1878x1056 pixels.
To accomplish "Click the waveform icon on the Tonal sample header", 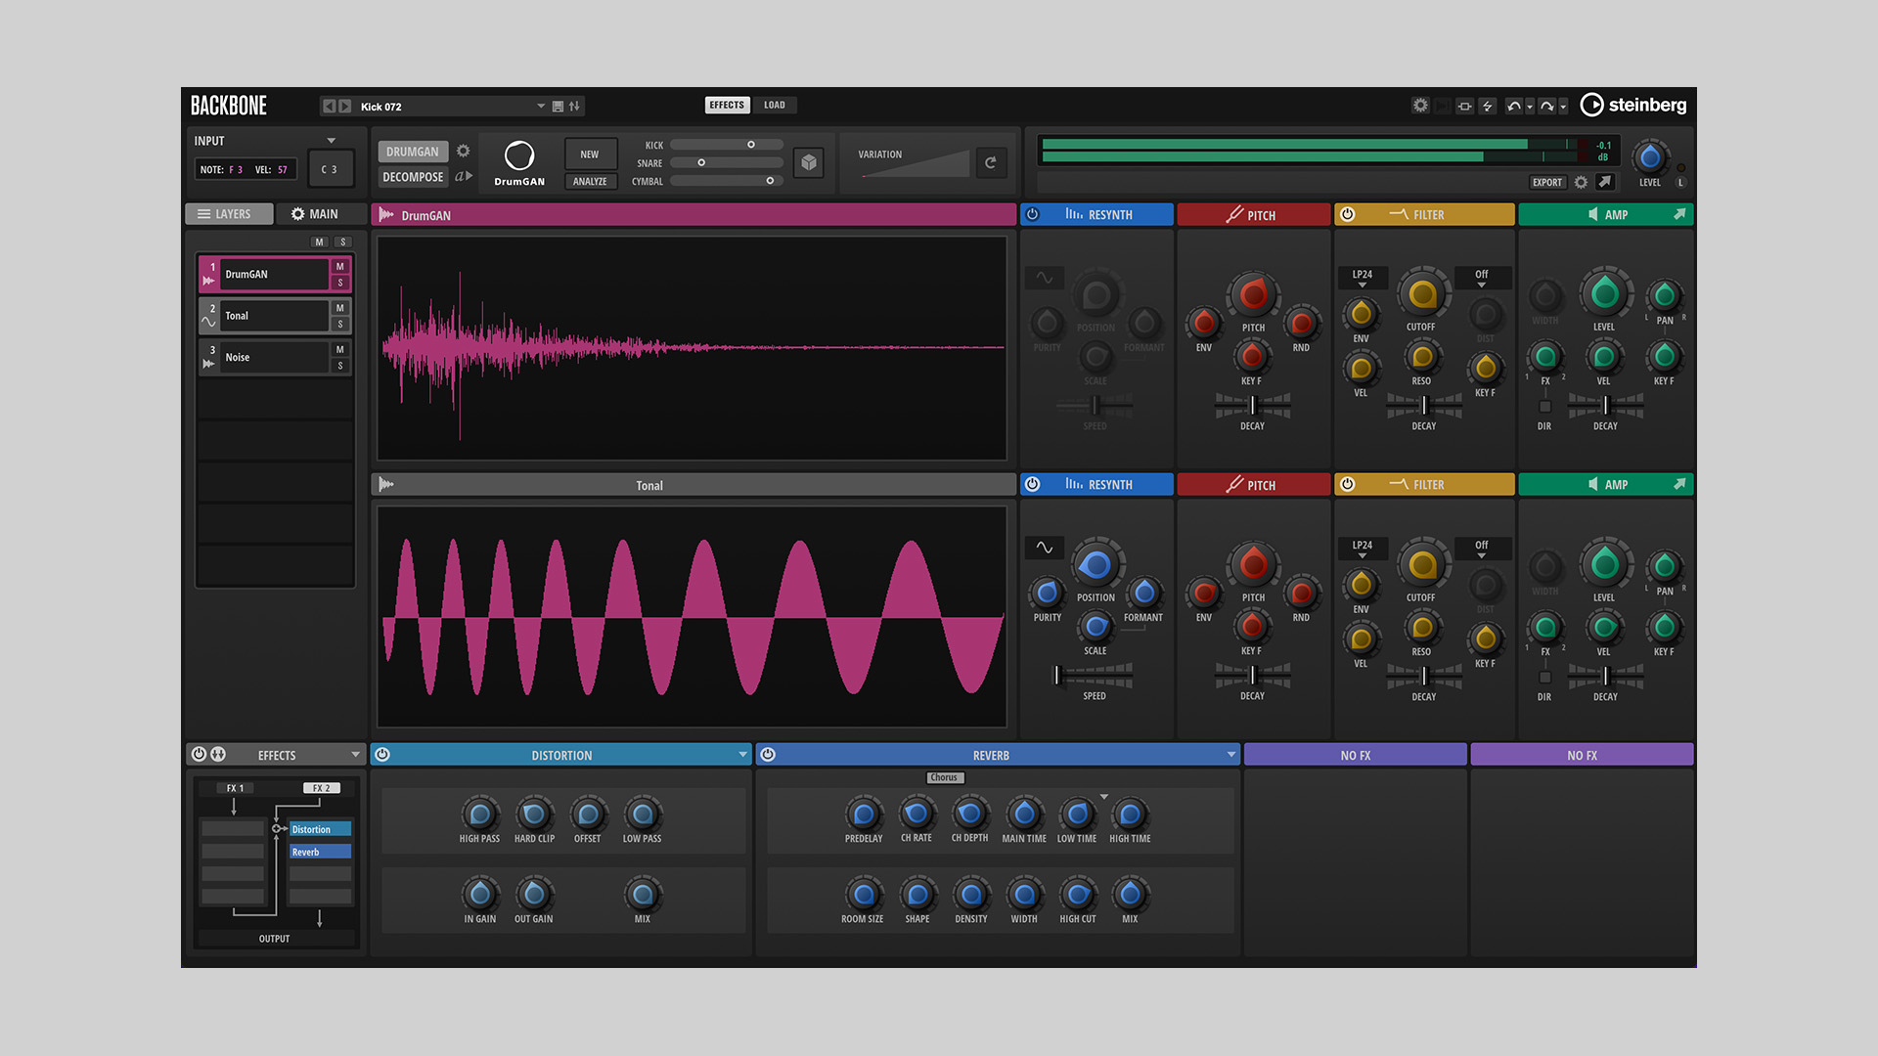I will point(386,484).
